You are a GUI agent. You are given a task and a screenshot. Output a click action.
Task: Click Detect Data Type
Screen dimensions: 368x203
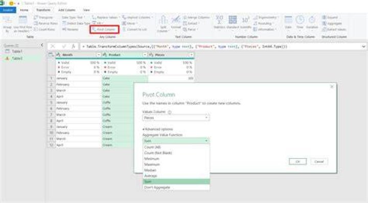pos(76,23)
